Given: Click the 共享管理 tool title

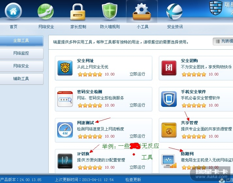Looking at the screenshot, I should (189, 123).
